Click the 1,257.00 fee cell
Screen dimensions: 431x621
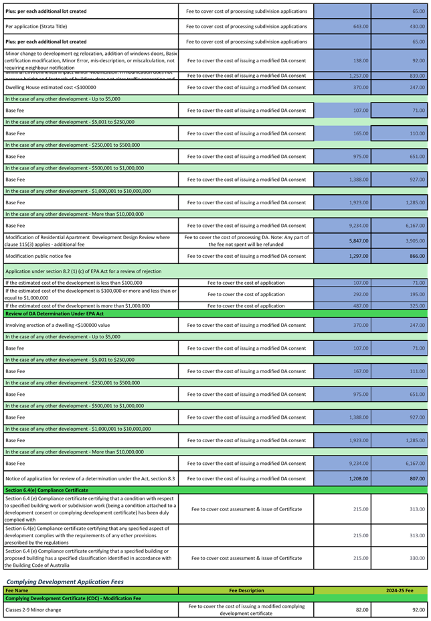[343, 76]
